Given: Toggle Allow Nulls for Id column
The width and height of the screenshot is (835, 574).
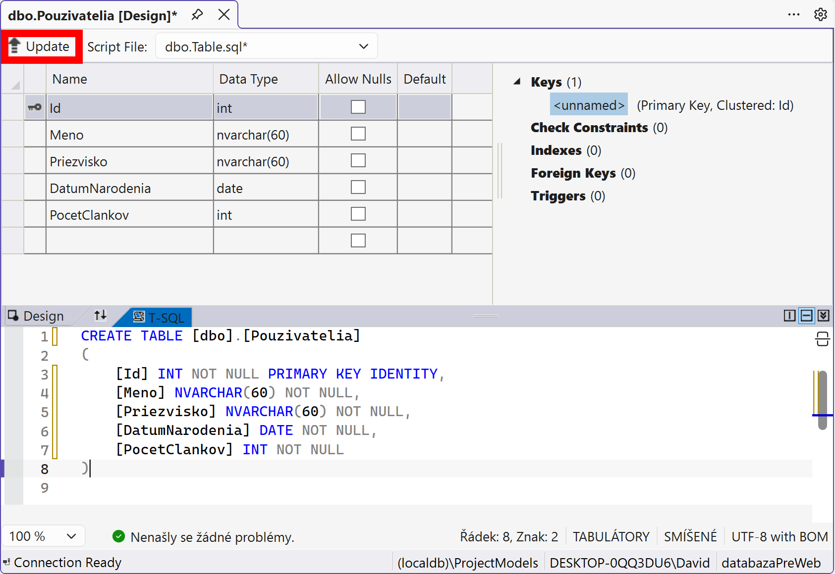Looking at the screenshot, I should click(x=358, y=107).
